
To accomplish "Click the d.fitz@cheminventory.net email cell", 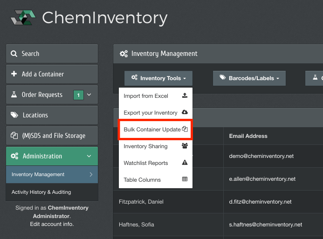I will (x=260, y=202).
